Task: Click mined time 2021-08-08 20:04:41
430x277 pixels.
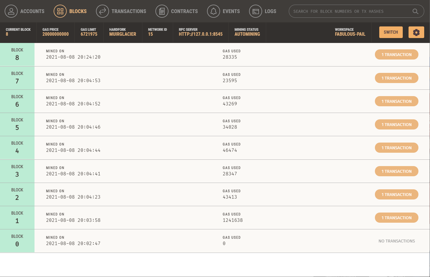Action: point(73,174)
